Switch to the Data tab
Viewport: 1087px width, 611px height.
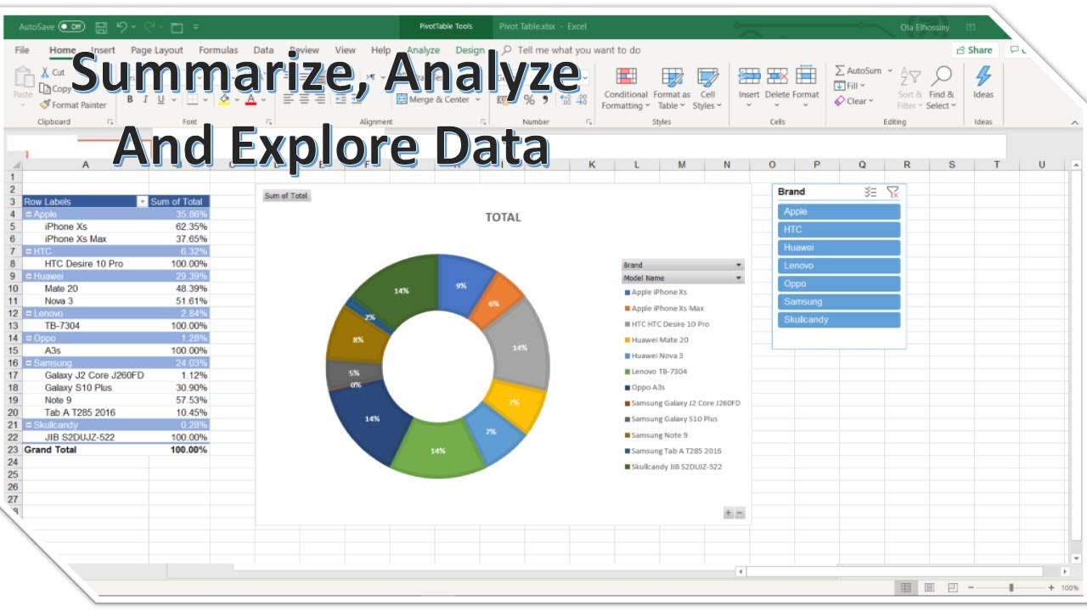tap(263, 51)
